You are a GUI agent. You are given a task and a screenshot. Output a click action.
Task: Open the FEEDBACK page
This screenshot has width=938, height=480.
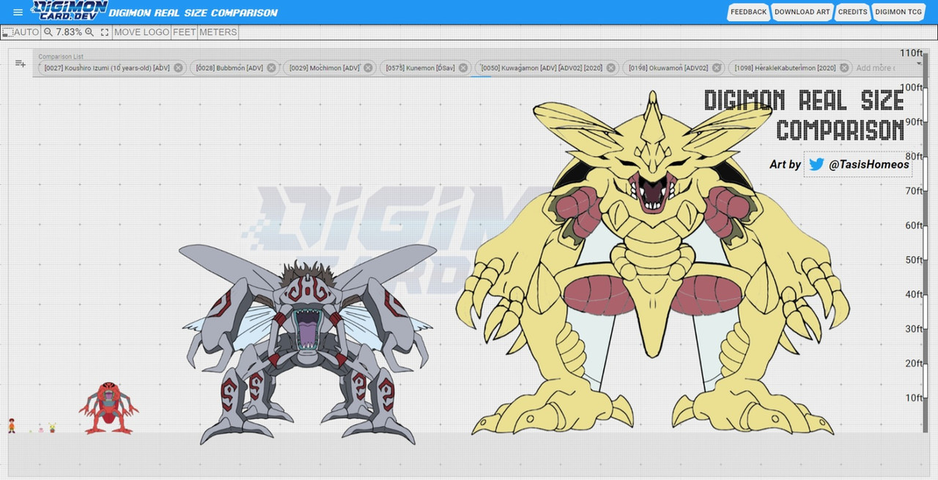click(748, 12)
